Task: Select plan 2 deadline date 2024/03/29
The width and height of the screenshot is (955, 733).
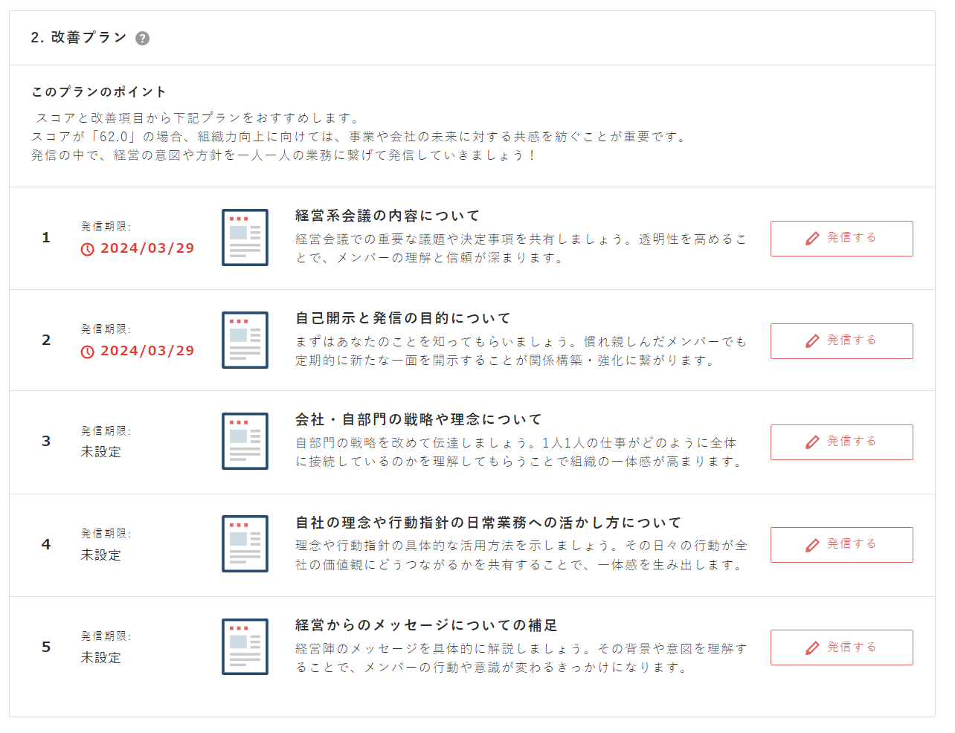Action: 147,351
